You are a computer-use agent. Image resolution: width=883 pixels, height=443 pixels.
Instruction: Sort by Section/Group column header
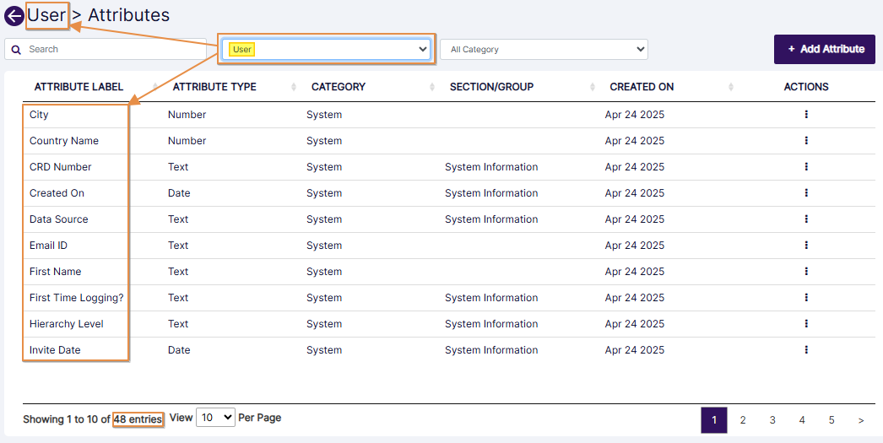pyautogui.click(x=491, y=87)
